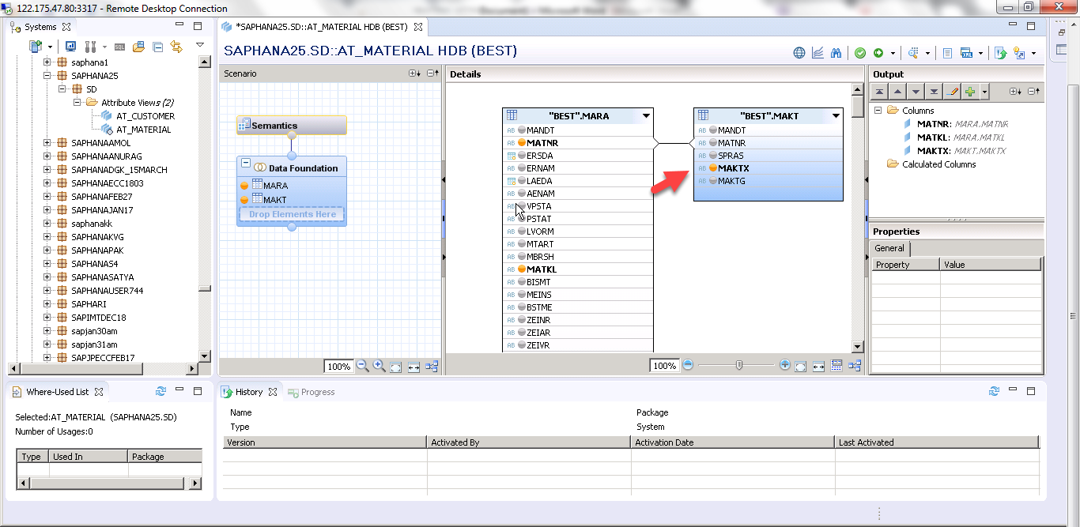The image size is (1080, 527).
Task: Click the minus zoom button in Details pane
Action: [x=688, y=365]
